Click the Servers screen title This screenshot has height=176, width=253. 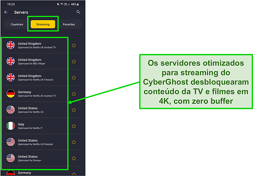pos(21,12)
